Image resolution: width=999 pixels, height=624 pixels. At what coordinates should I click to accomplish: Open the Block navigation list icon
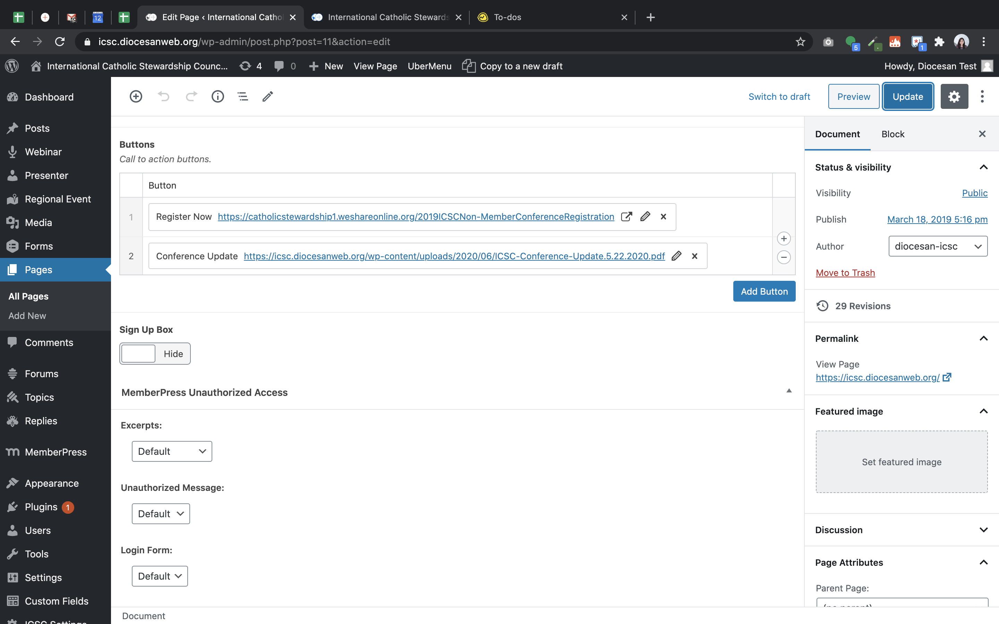243,97
